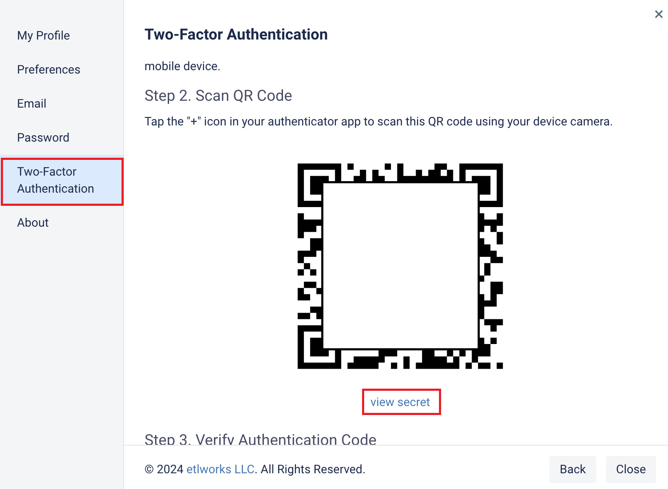The image size is (668, 489).
Task: Click the QR code top-left finder square
Action: pyautogui.click(x=320, y=185)
